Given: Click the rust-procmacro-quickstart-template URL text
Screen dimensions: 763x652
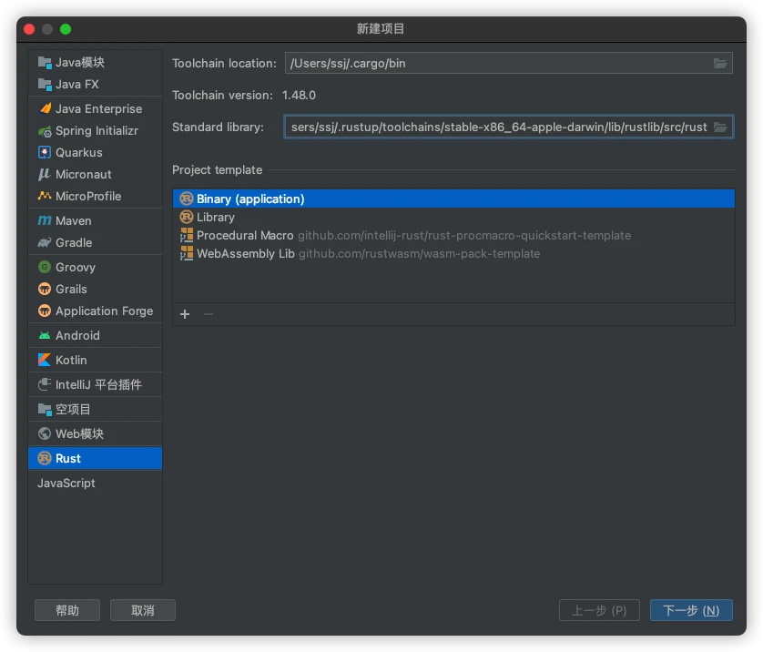Looking at the screenshot, I should pyautogui.click(x=464, y=236).
